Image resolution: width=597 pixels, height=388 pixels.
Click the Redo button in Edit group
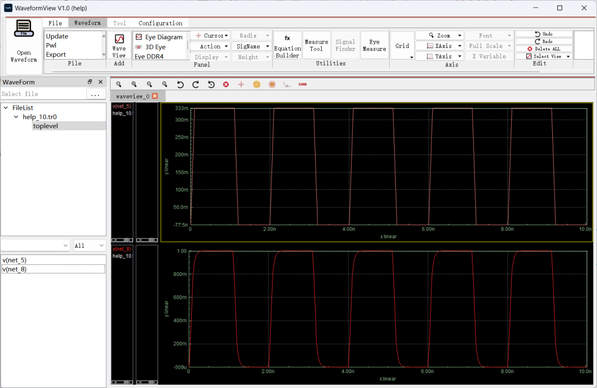point(544,41)
